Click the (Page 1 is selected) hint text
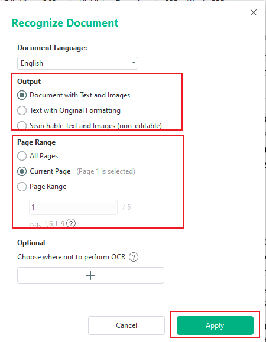This screenshot has height=342, width=266. pyautogui.click(x=106, y=171)
